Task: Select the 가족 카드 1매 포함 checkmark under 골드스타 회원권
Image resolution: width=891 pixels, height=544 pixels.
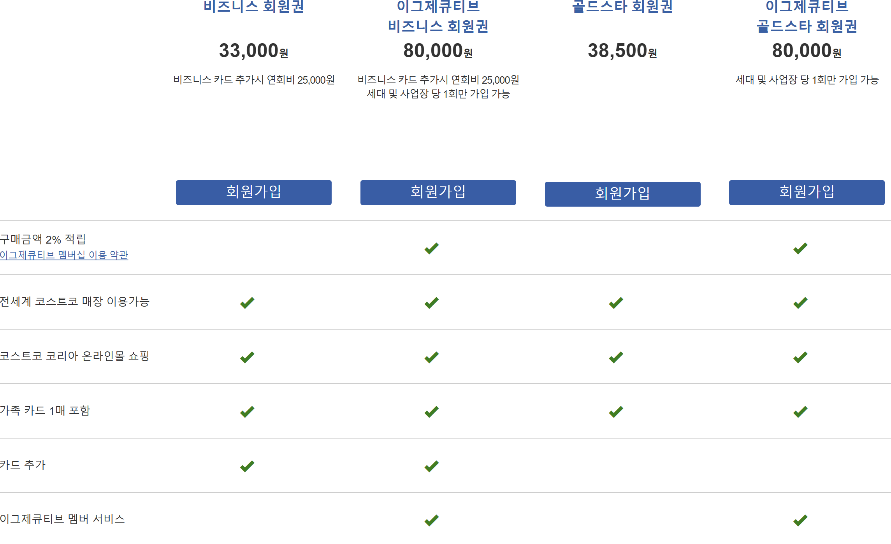Action: tap(615, 411)
